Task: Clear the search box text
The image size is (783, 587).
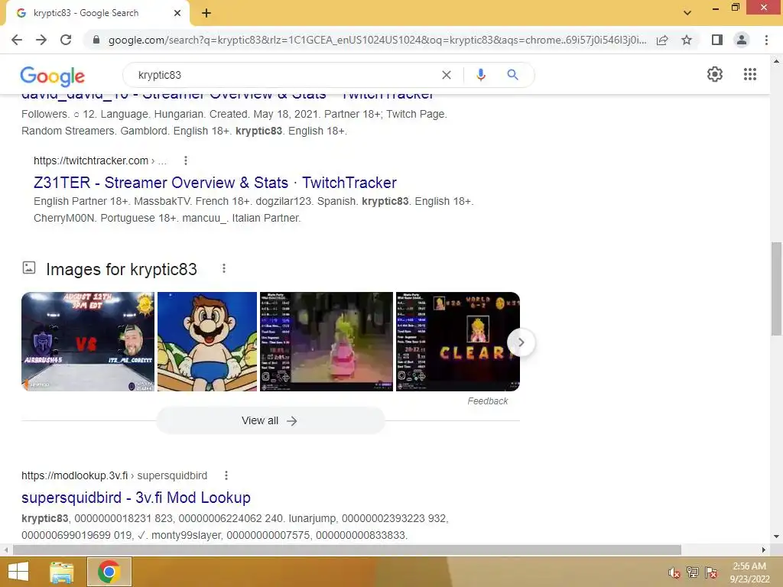Action: tap(447, 75)
